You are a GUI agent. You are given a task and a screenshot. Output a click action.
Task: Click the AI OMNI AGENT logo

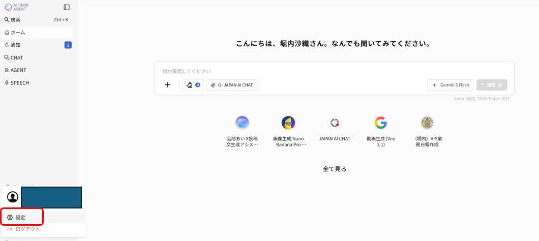(17, 7)
